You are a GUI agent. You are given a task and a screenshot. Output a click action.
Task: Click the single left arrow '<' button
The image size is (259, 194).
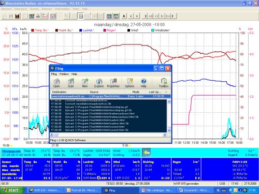click(131, 17)
